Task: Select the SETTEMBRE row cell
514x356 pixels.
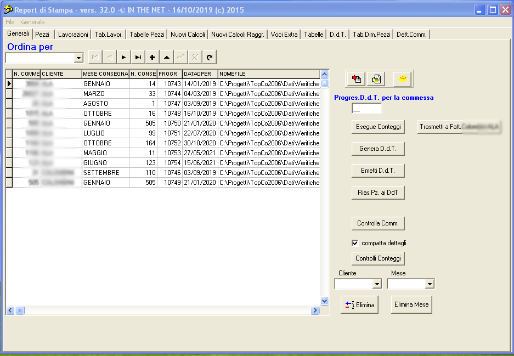Action: pyautogui.click(x=105, y=173)
